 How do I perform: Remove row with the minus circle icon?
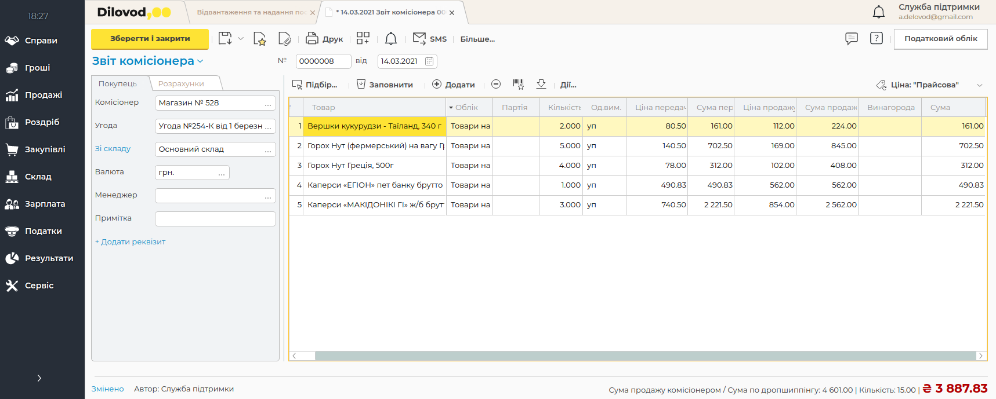(496, 85)
